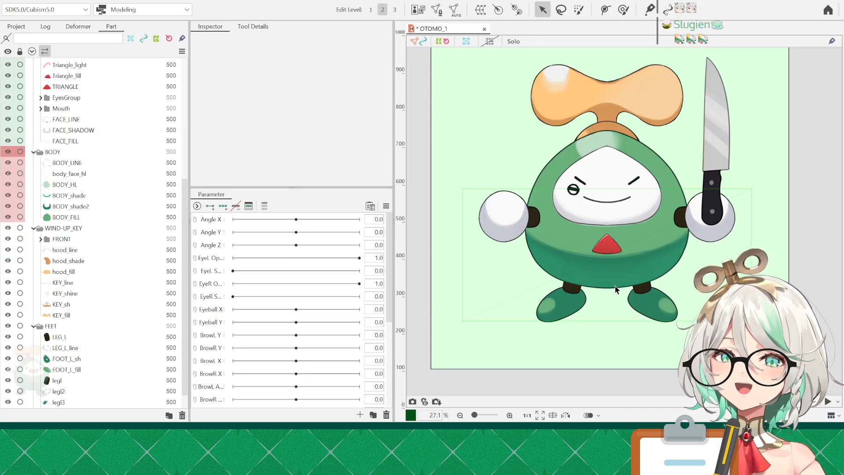Click the Angle X parameter slider

pos(296,219)
